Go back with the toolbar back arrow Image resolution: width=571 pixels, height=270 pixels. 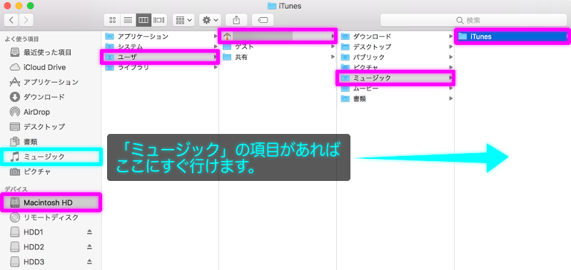pos(11,20)
